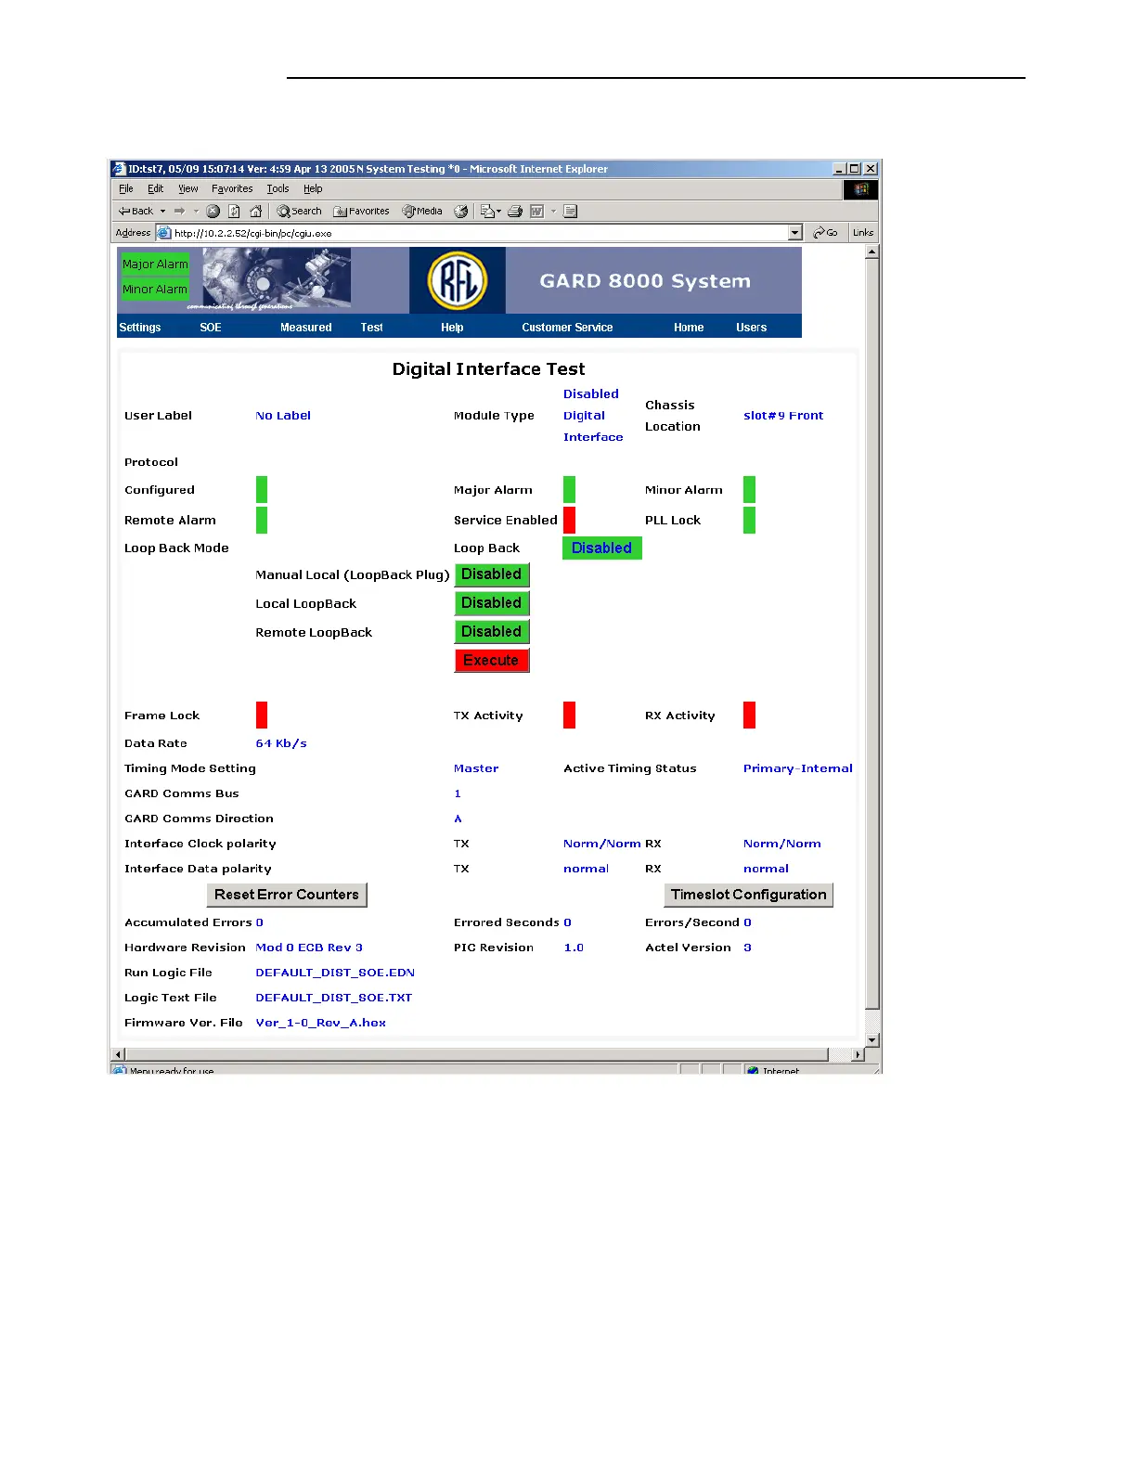Click the Stop loading icon
1136x1470 pixels.
[213, 212]
